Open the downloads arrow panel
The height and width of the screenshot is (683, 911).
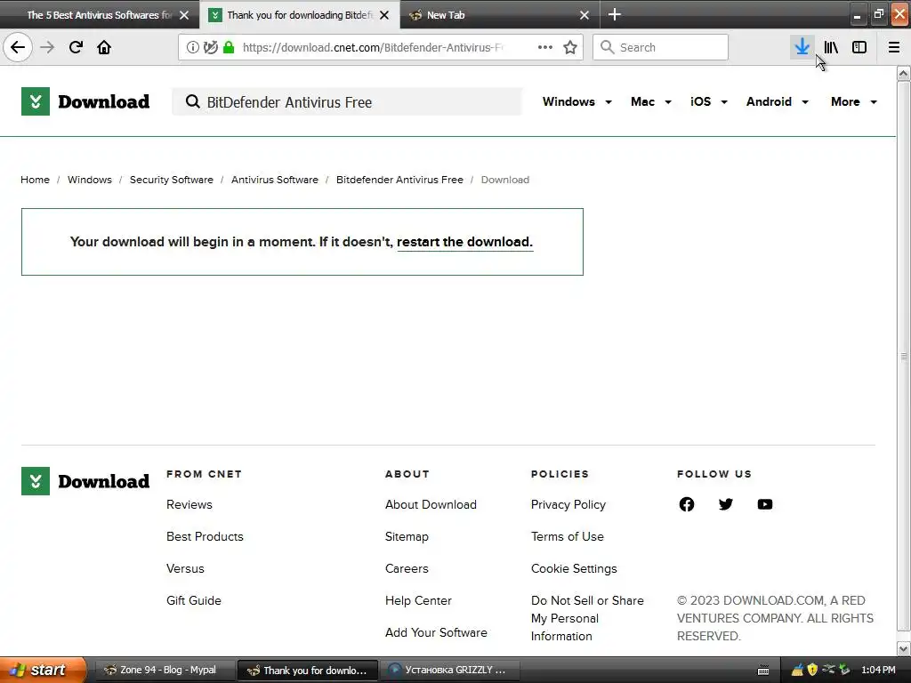click(x=802, y=47)
